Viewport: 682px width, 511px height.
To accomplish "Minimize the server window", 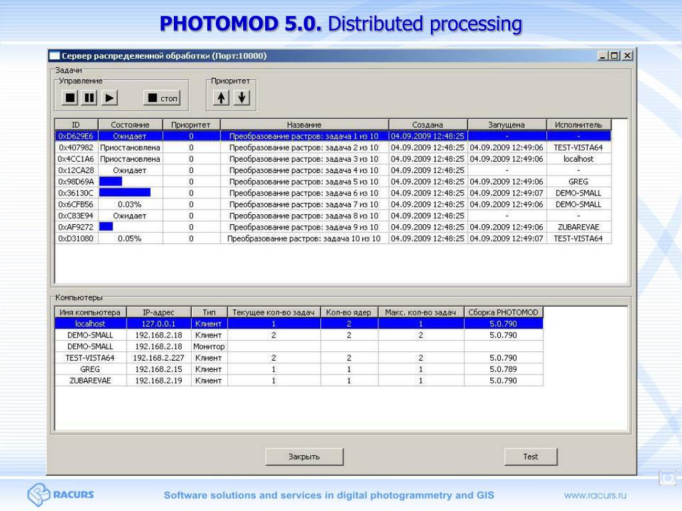I will (602, 56).
